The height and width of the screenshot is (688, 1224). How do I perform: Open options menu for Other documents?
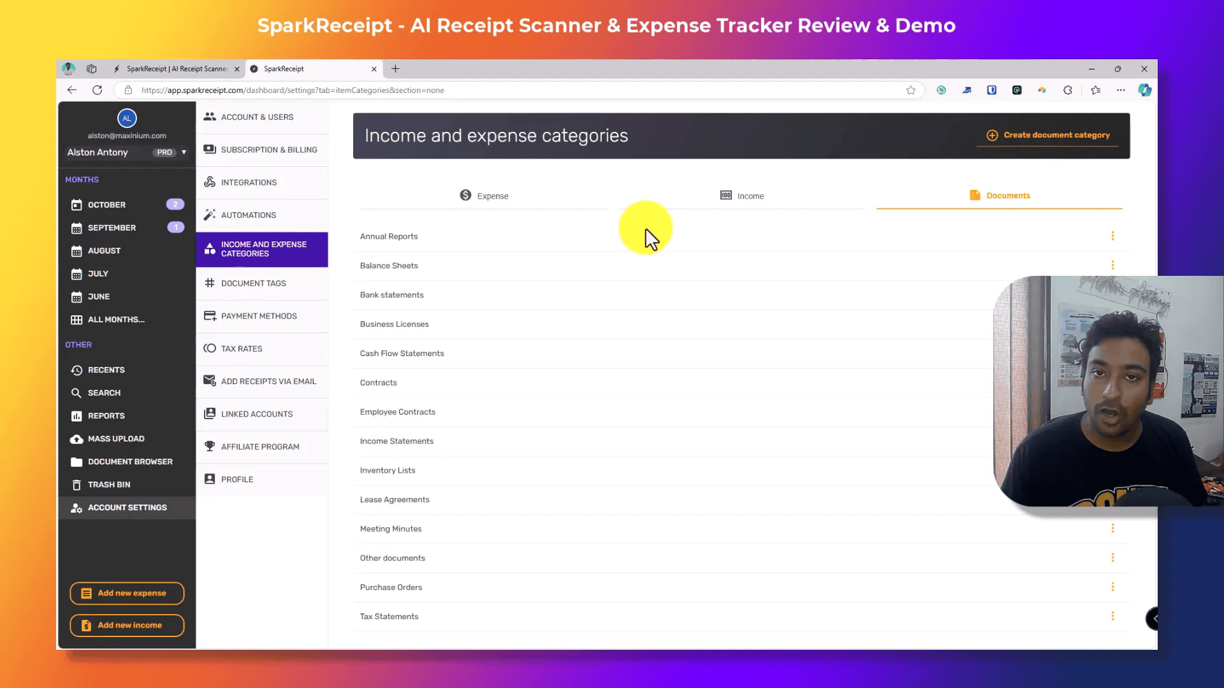coord(1112,557)
